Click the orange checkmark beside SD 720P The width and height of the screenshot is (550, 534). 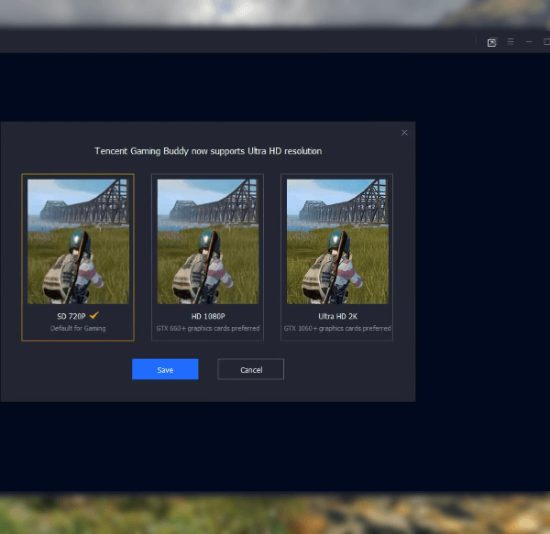point(94,315)
